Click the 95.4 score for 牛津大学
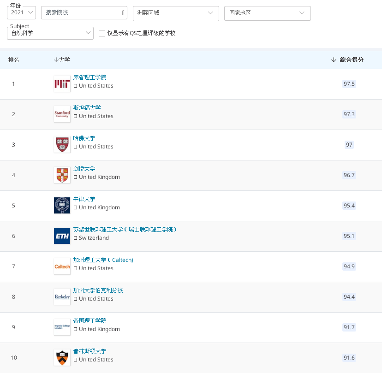This screenshot has height=373, width=382. click(x=349, y=206)
